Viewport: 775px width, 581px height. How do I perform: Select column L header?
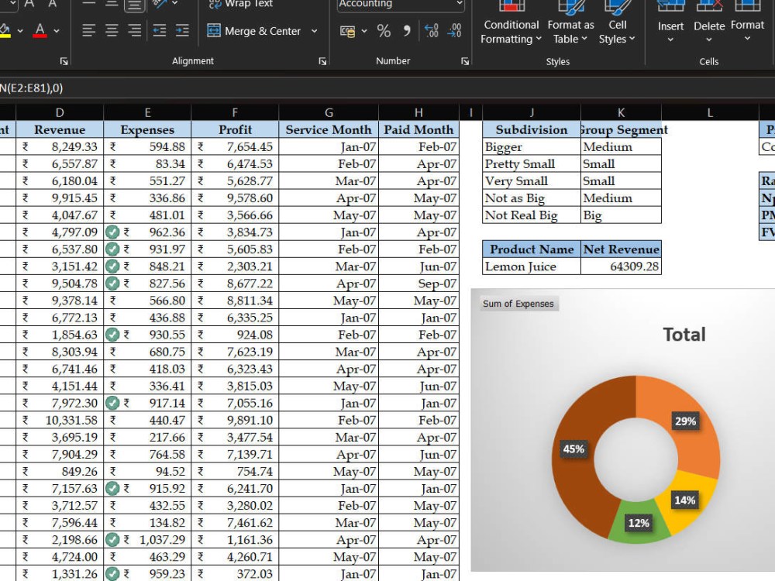710,112
